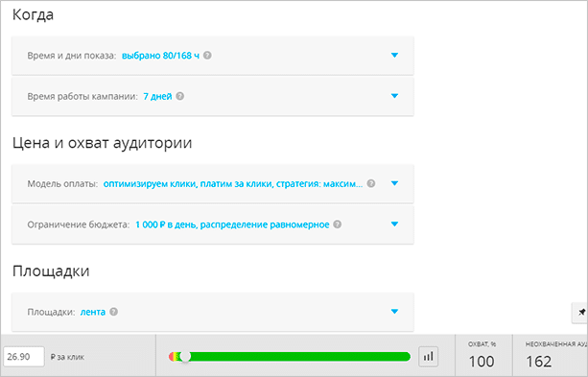Click the uncovered audience value 162
The image size is (588, 377).
coord(538,362)
